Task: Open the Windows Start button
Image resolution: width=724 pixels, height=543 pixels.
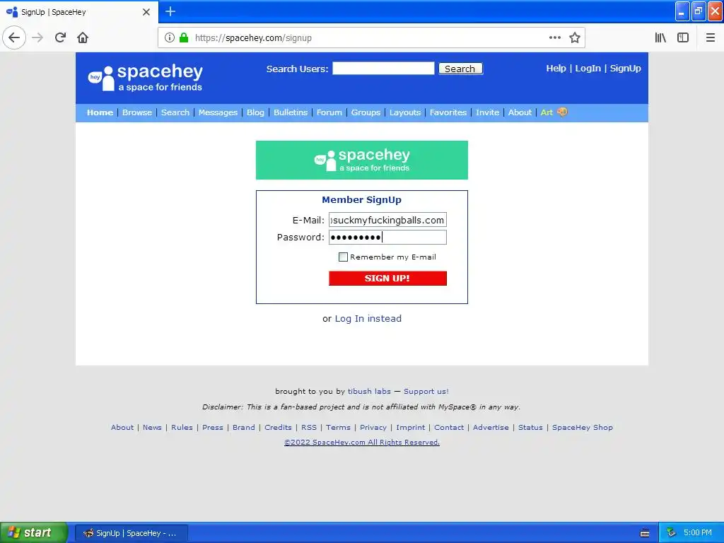Action: 33,532
